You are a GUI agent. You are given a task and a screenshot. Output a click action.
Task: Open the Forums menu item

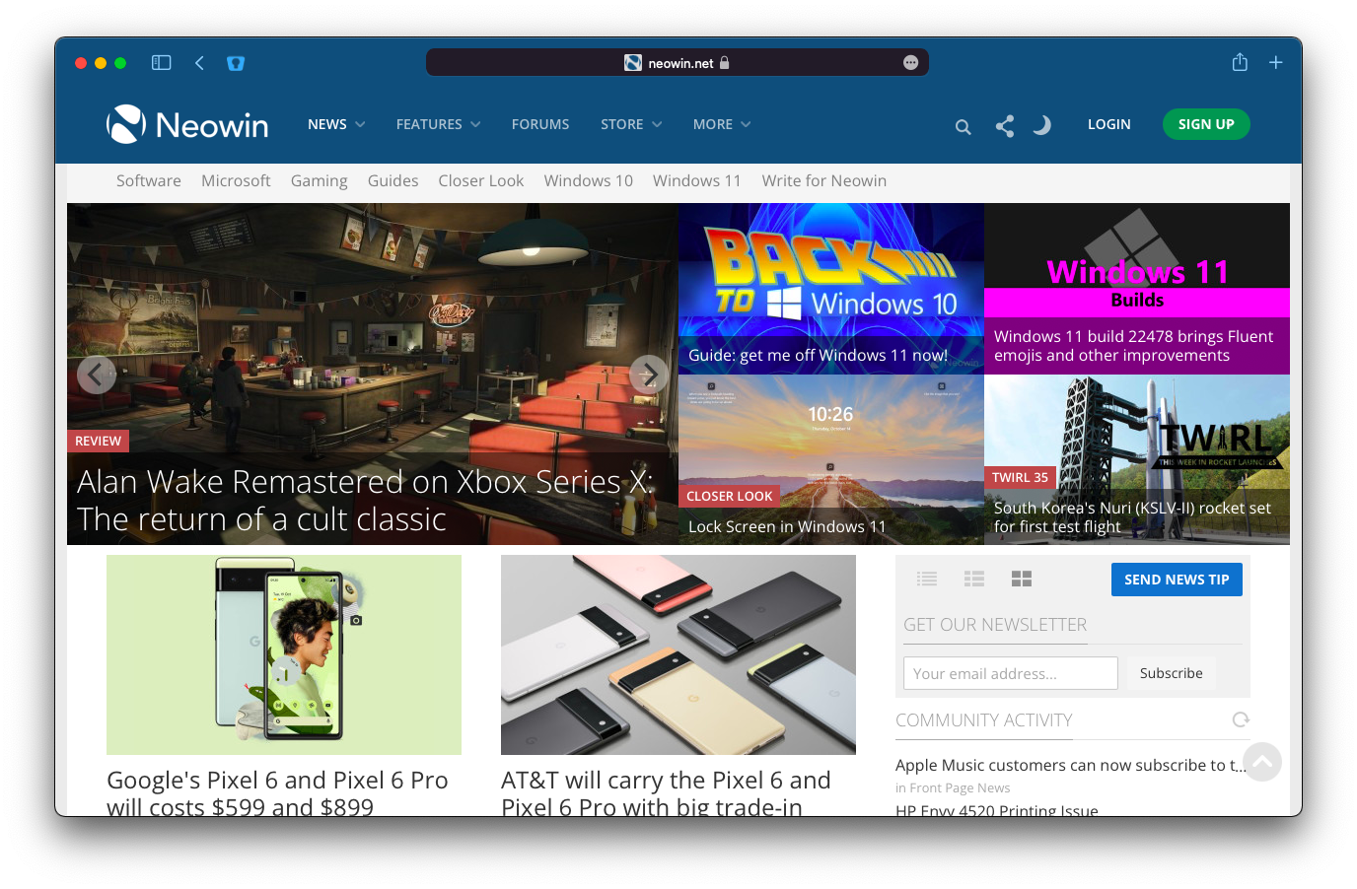coord(540,124)
